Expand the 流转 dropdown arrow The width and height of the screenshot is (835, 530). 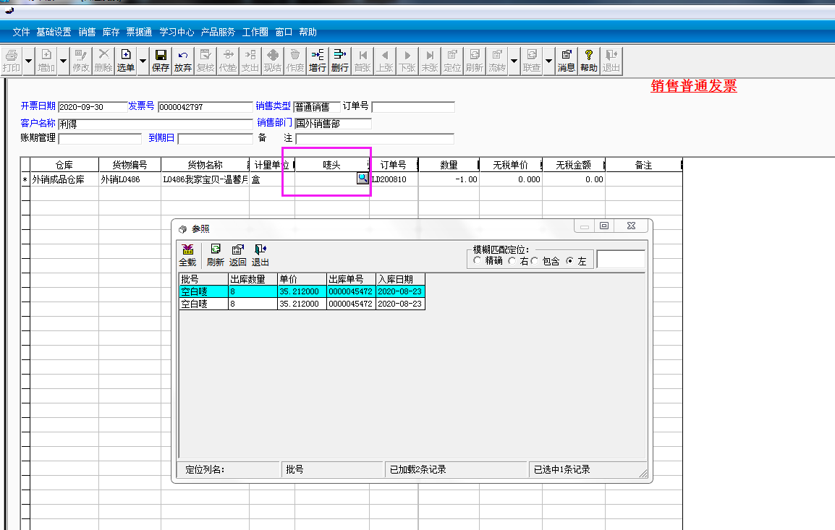514,61
